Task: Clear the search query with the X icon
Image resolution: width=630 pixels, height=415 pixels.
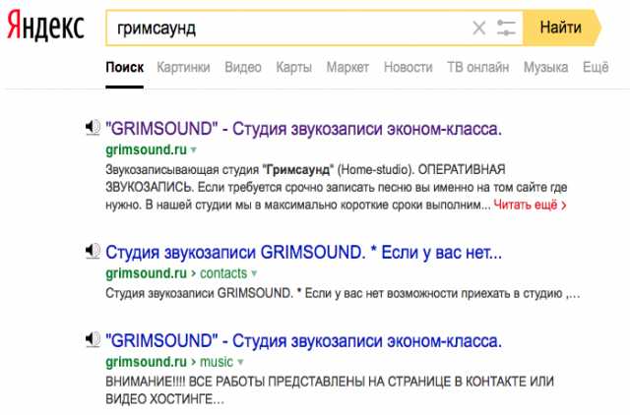Action: coord(479,29)
